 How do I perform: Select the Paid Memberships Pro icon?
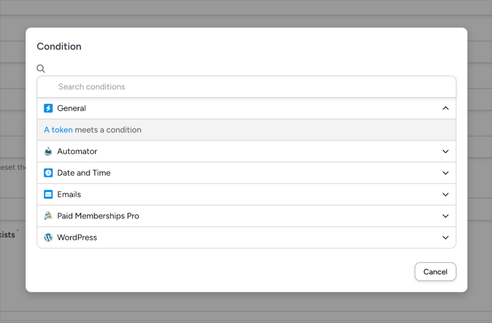[x=48, y=216]
